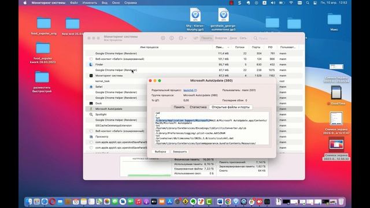
Task: Select the kernel_task process row
Action: 116,81
